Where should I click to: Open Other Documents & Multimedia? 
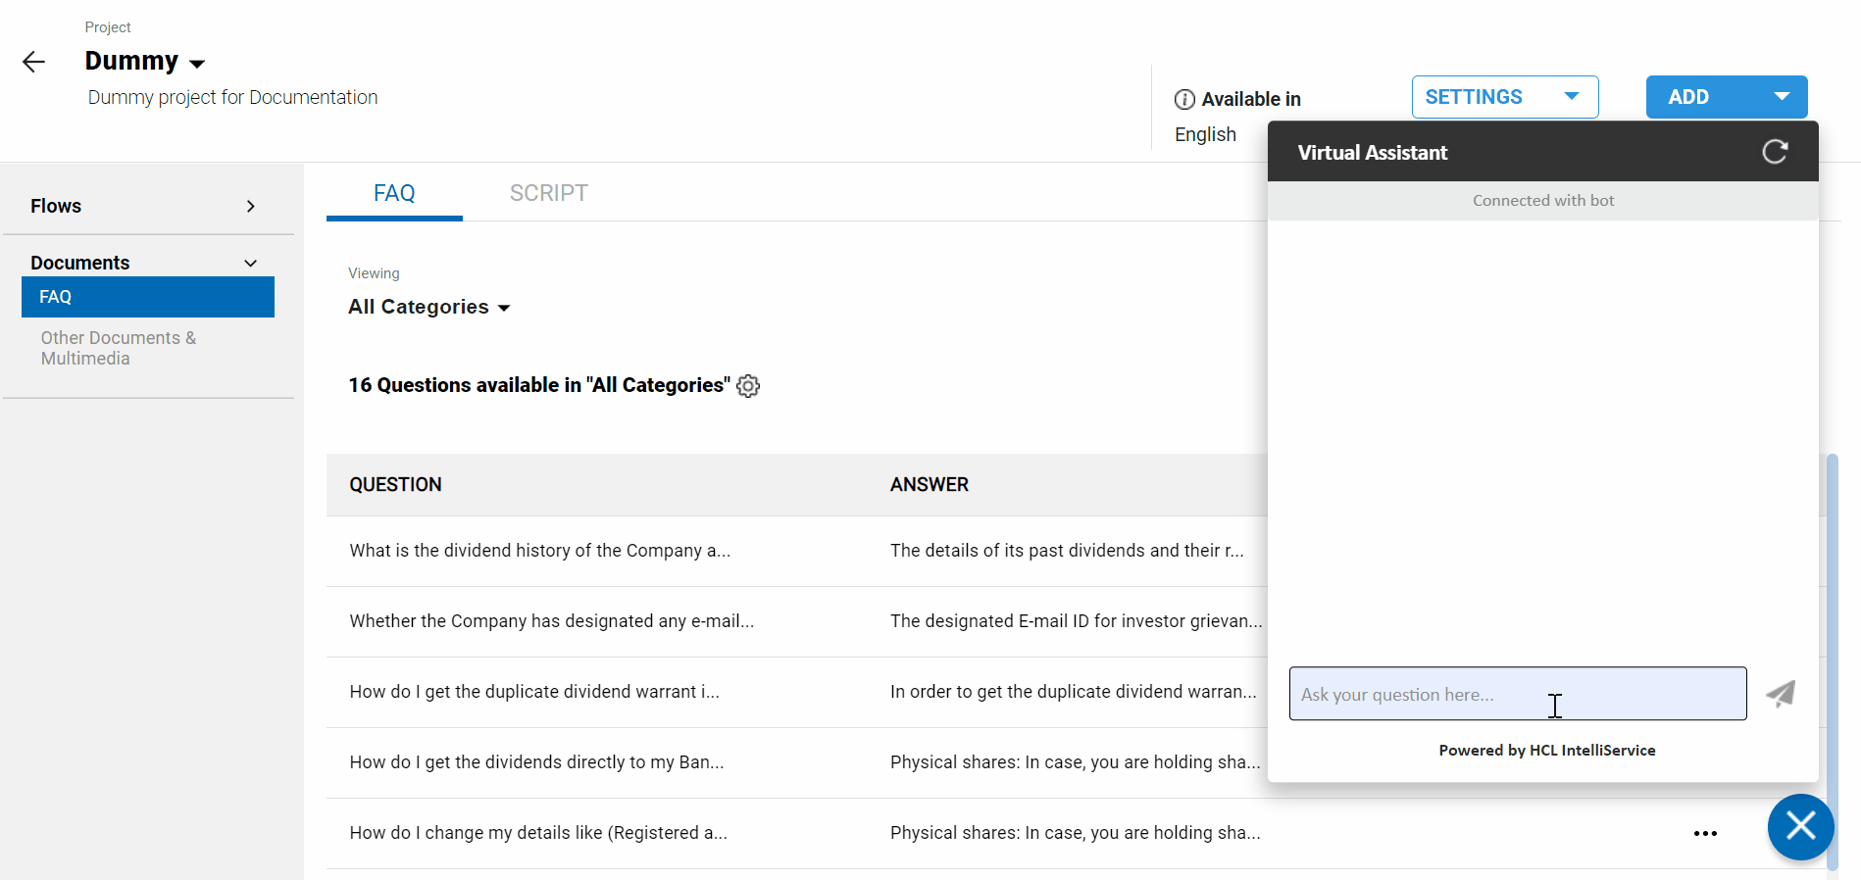click(x=118, y=348)
